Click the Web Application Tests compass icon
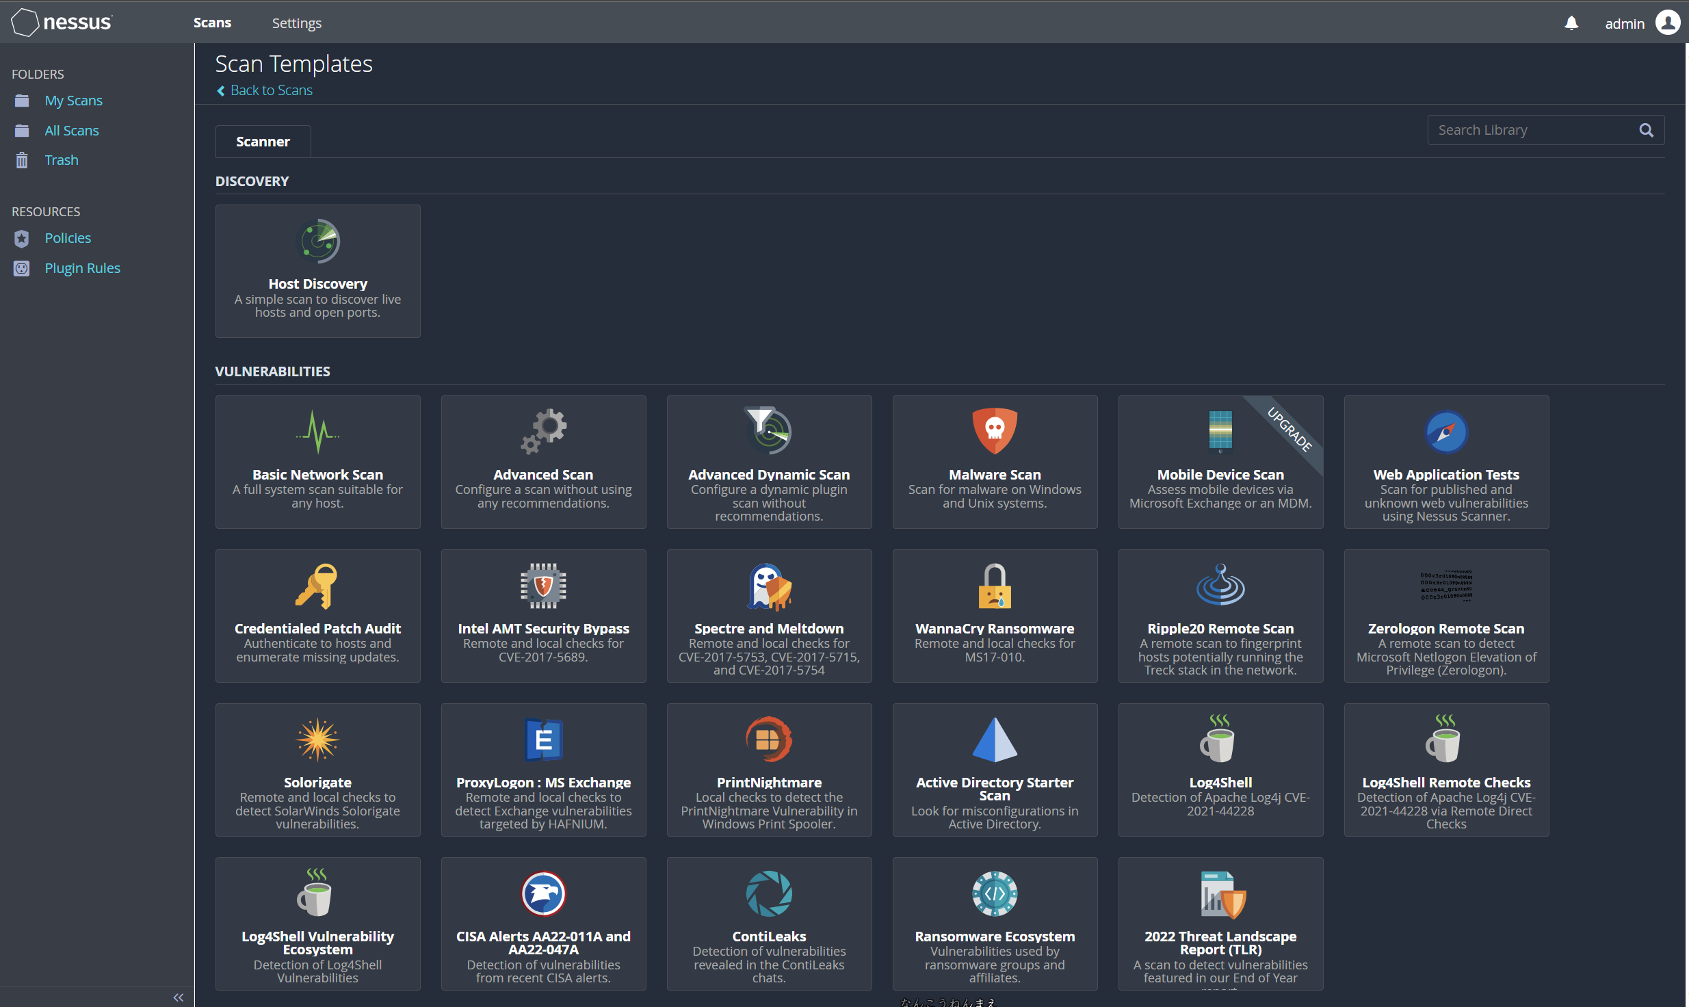Screen dimensions: 1689x1007 click(1445, 432)
